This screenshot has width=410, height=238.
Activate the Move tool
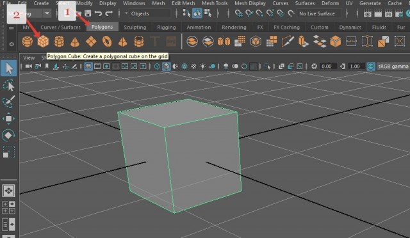(8, 118)
